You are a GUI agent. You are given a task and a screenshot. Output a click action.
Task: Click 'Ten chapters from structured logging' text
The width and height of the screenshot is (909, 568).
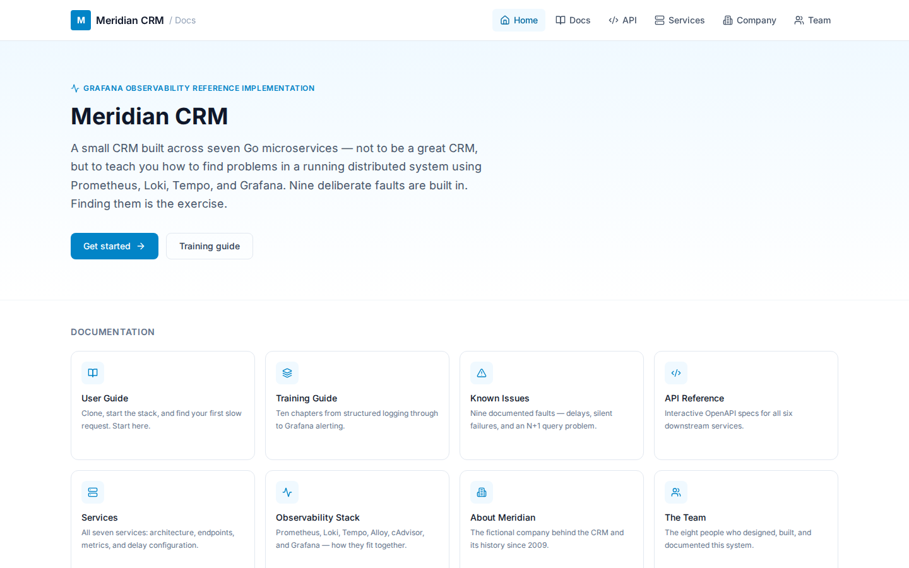[x=357, y=420]
